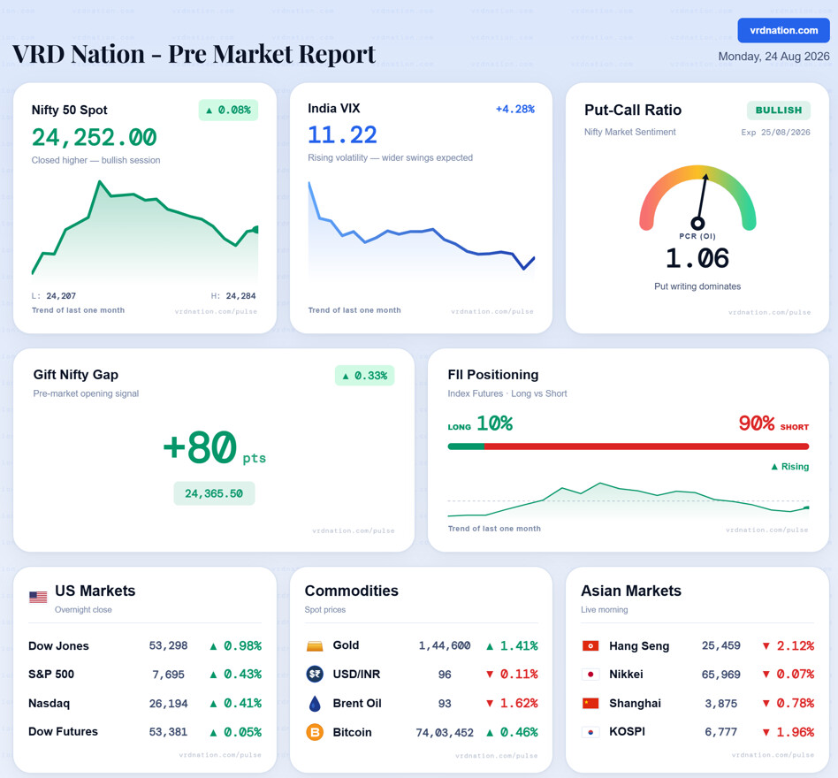
Task: Click the USD/INR currency icon
Action: pyautogui.click(x=315, y=675)
